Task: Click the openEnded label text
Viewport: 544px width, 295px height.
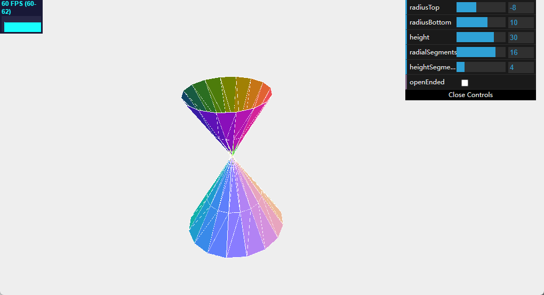Action: pyautogui.click(x=427, y=82)
